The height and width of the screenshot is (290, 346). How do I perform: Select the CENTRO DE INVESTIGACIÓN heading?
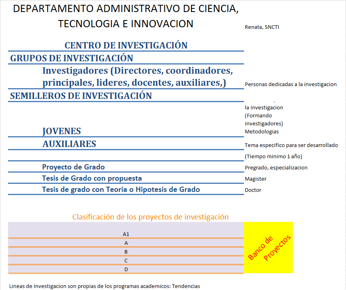126,45
